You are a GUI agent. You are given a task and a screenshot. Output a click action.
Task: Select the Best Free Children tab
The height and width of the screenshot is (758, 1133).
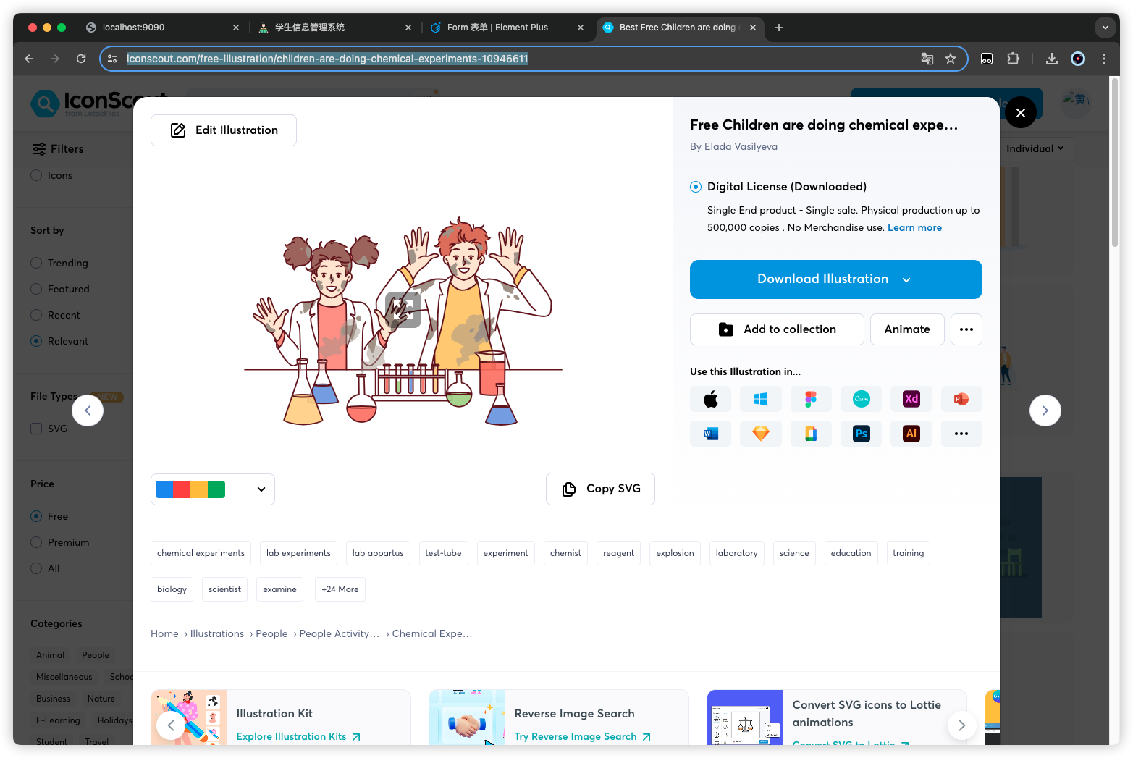[680, 28]
